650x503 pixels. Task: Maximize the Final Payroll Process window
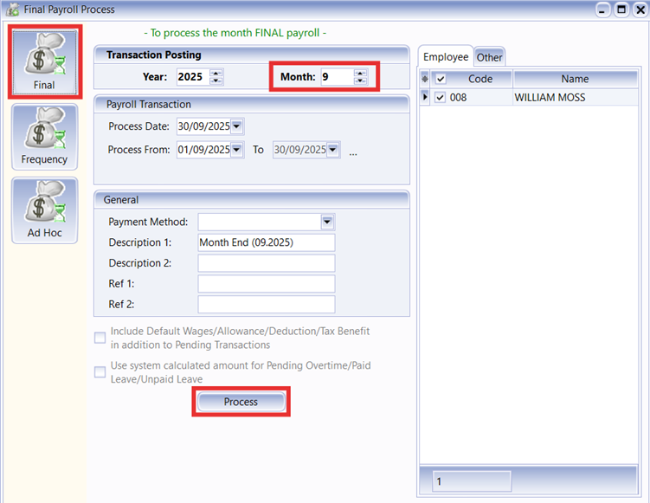click(x=621, y=10)
